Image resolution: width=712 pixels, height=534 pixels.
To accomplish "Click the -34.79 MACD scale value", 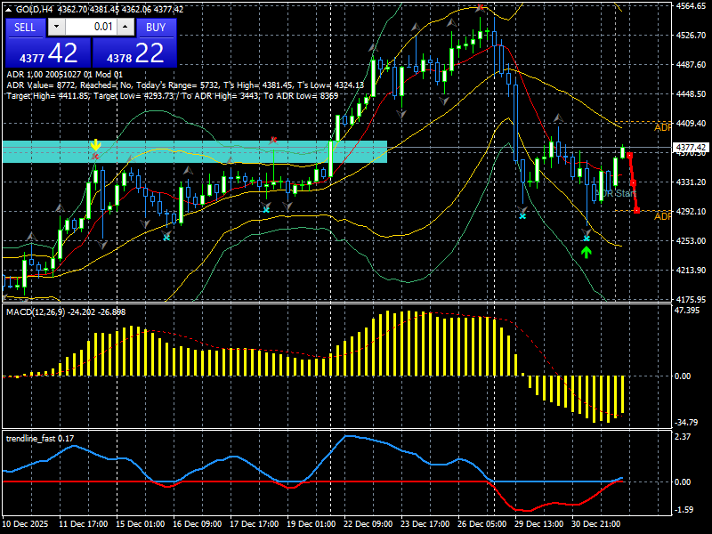I will (x=686, y=422).
